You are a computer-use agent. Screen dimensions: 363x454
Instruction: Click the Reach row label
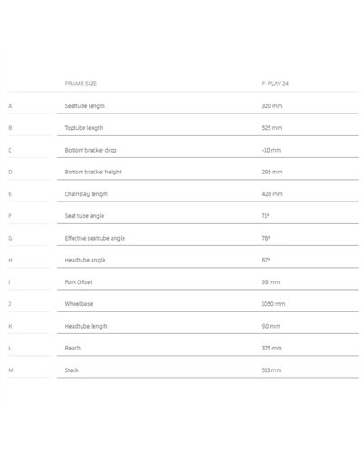point(73,348)
